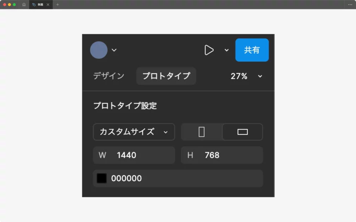Expand the chevron next to 27% zoom

click(x=260, y=76)
